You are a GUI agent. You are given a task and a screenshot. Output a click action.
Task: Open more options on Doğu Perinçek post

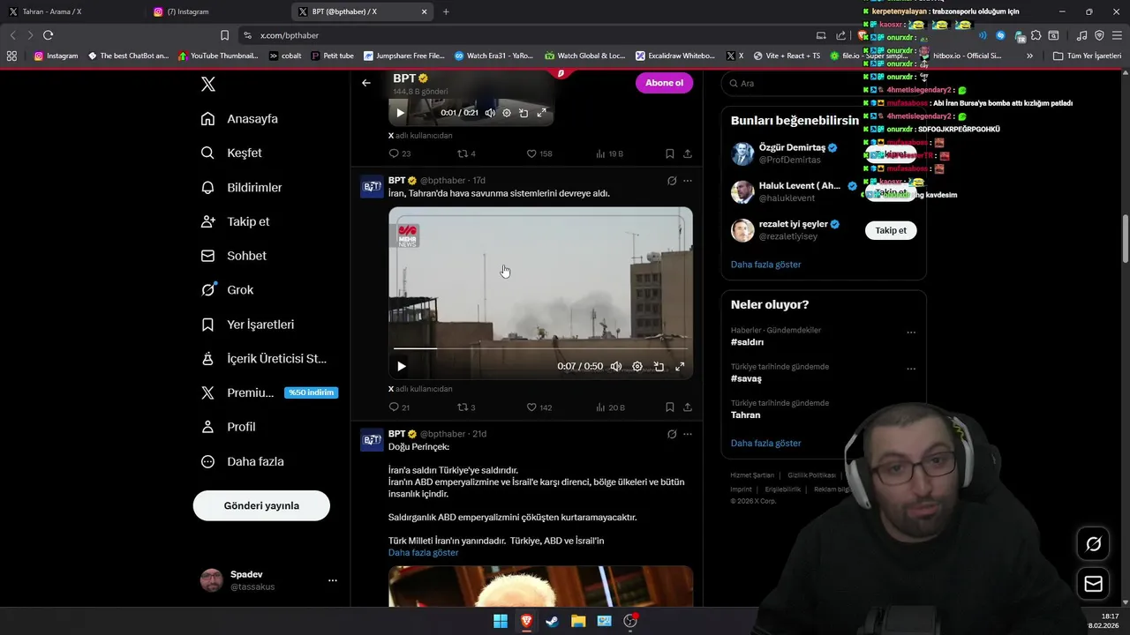[688, 434]
